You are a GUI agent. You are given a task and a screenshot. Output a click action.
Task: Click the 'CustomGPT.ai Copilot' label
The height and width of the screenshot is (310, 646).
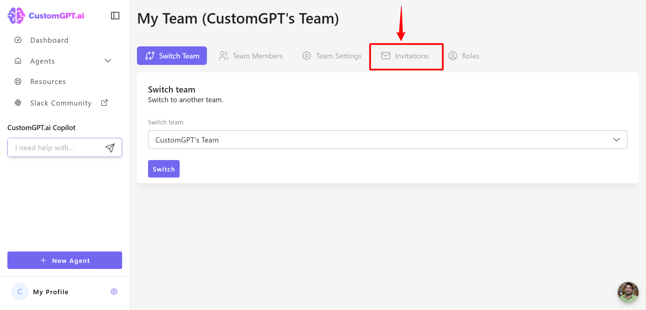(41, 128)
